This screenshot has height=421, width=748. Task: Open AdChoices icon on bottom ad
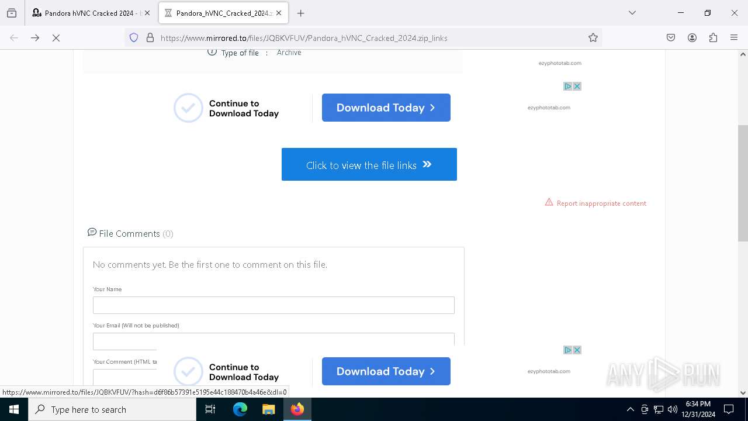tap(567, 350)
